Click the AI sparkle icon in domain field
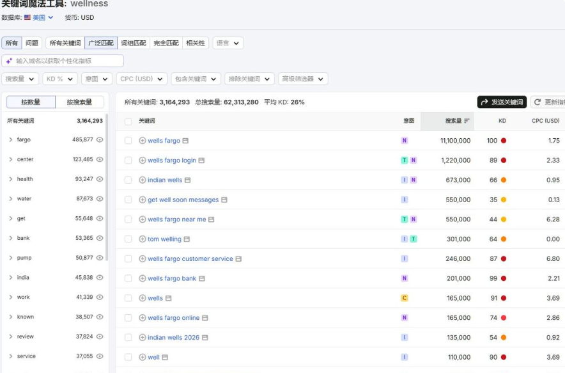This screenshot has height=373, width=565. pyautogui.click(x=9, y=61)
